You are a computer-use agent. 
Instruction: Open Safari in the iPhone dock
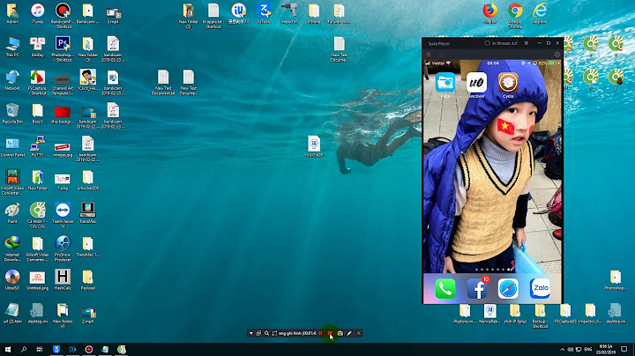point(508,289)
